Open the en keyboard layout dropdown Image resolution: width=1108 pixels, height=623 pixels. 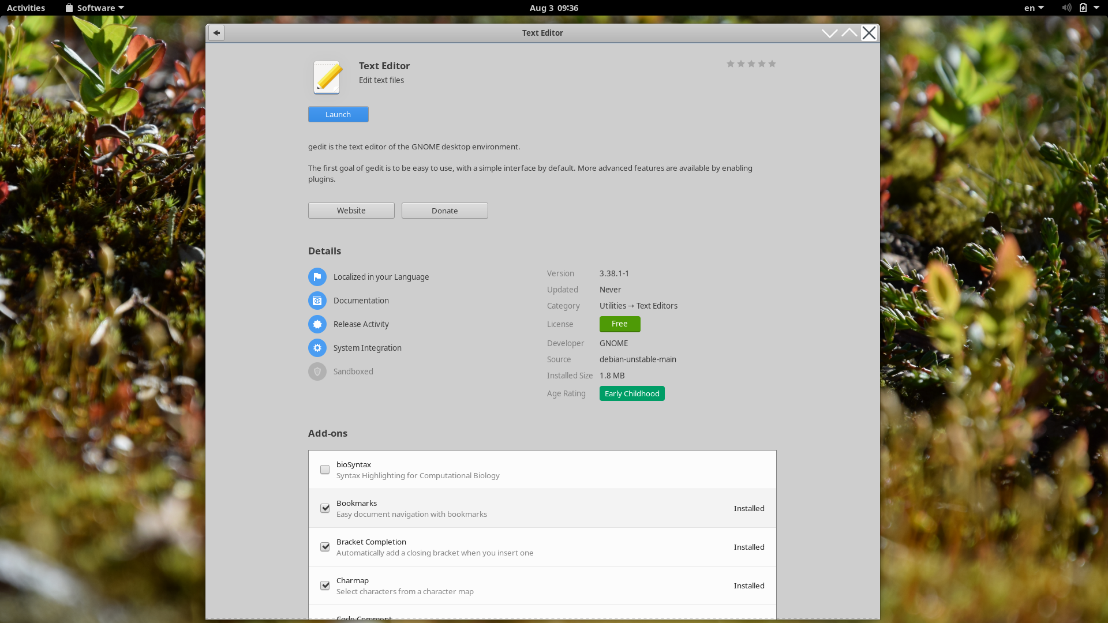tap(1034, 7)
